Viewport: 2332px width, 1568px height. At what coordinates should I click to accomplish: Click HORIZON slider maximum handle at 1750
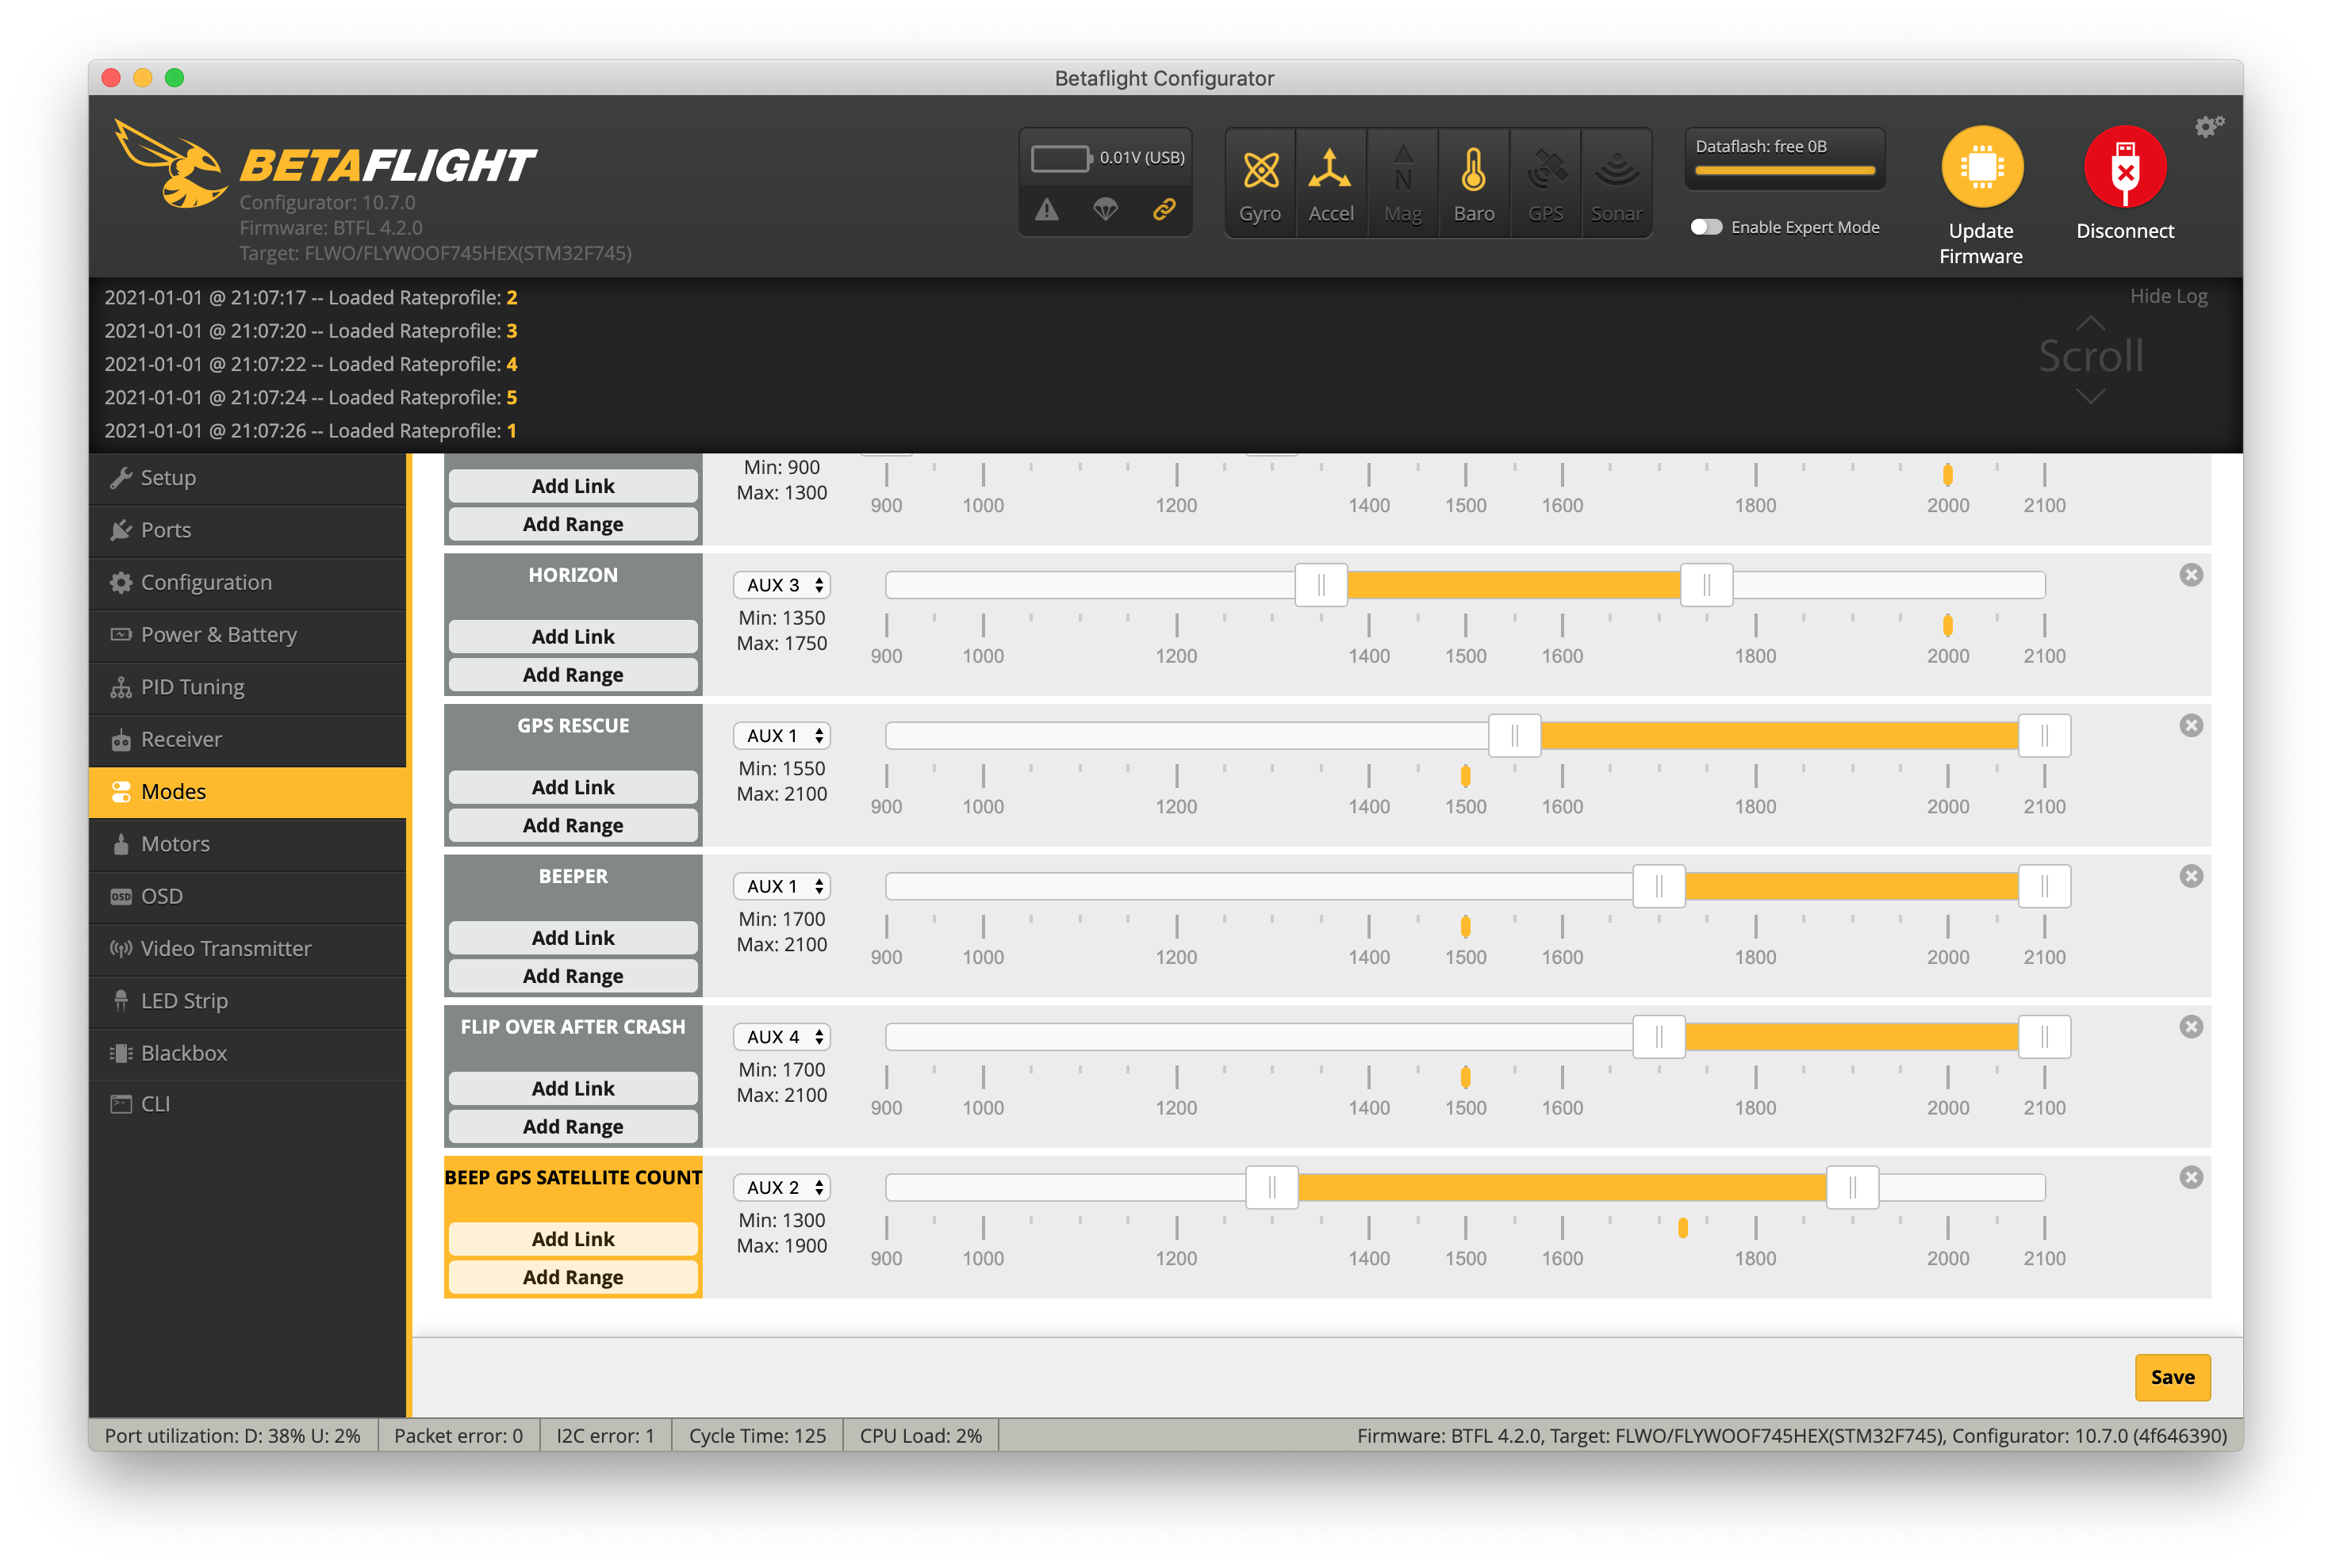[x=1707, y=585]
